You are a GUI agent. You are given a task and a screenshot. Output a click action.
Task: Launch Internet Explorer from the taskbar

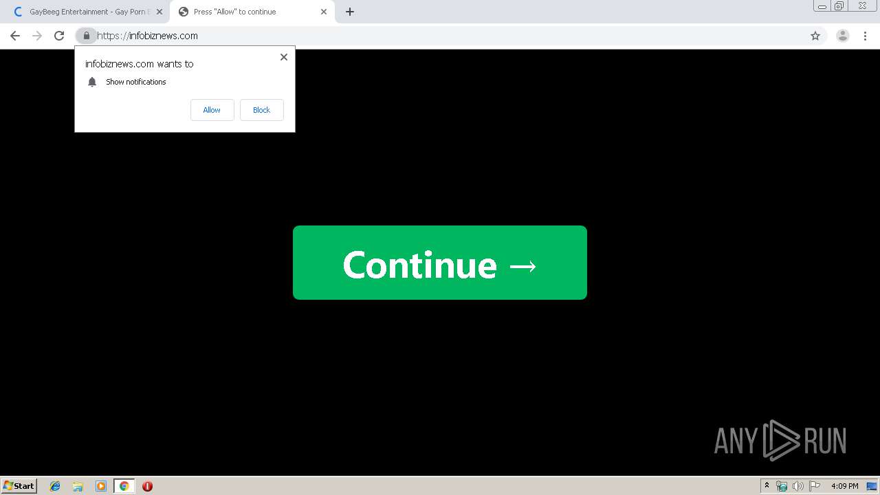click(55, 486)
